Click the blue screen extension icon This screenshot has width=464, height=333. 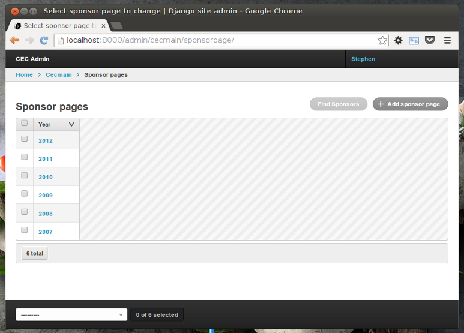(x=414, y=40)
